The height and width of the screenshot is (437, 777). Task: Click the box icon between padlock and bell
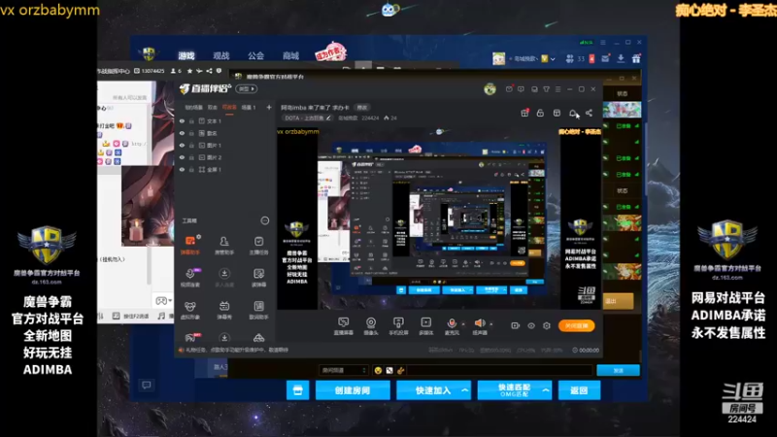(x=557, y=113)
